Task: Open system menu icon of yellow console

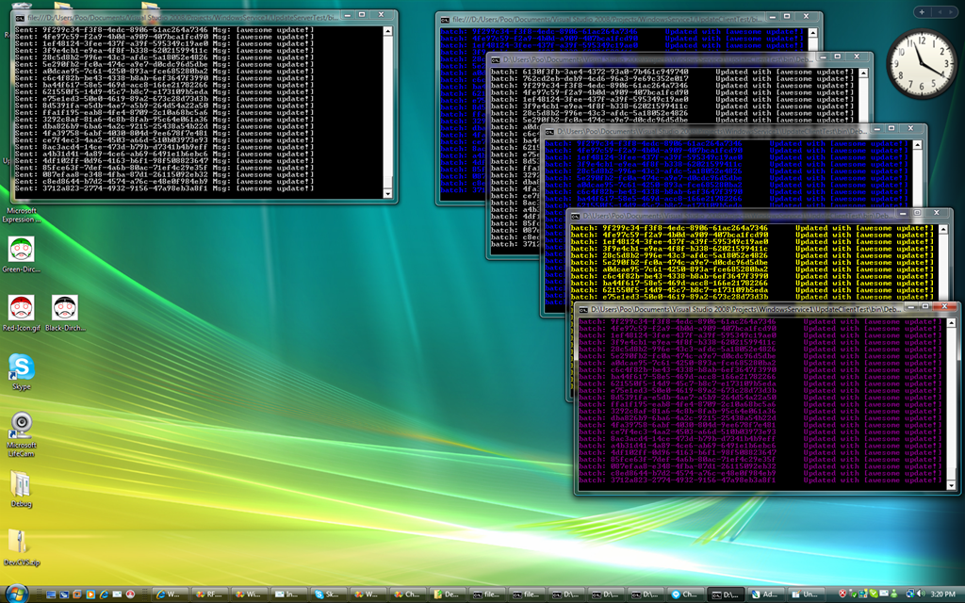Action: 576,216
